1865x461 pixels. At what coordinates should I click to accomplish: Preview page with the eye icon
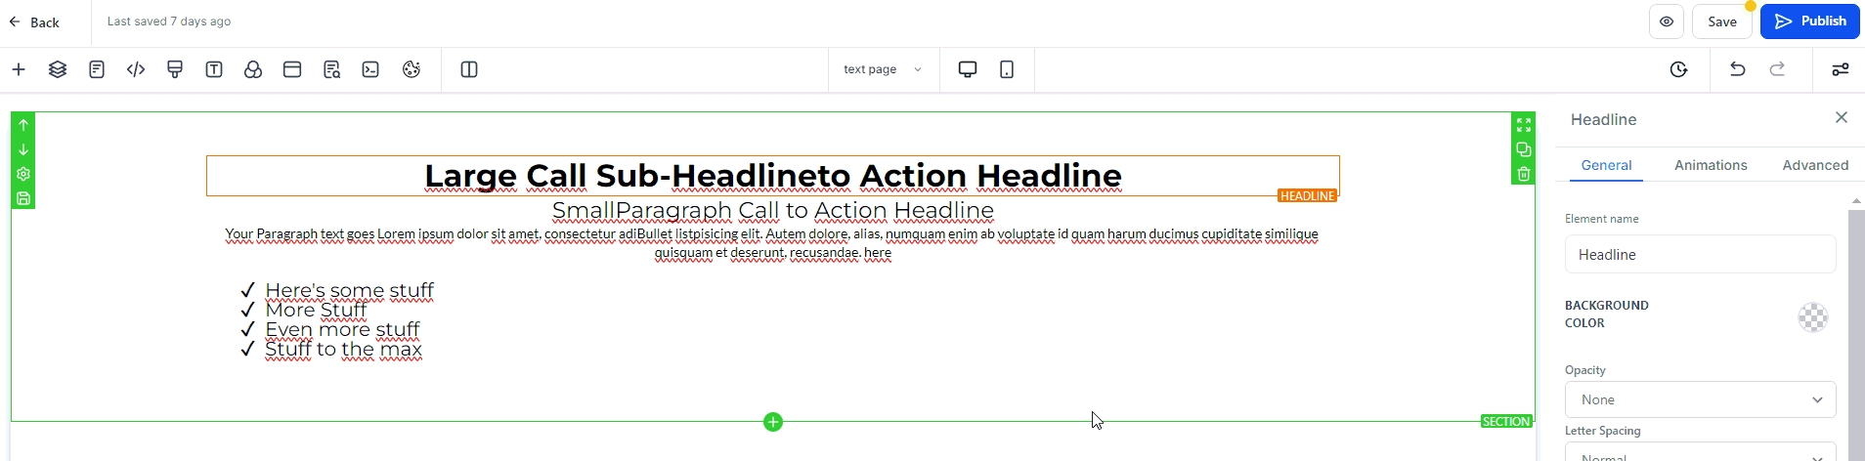[x=1666, y=21]
